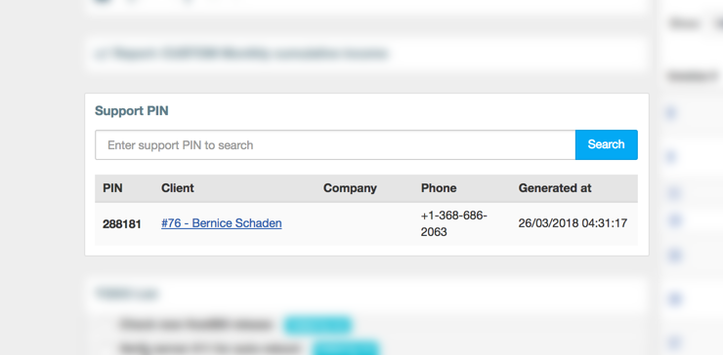This screenshot has width=723, height=355.
Task: Click the PIN column header
Action: [112, 188]
